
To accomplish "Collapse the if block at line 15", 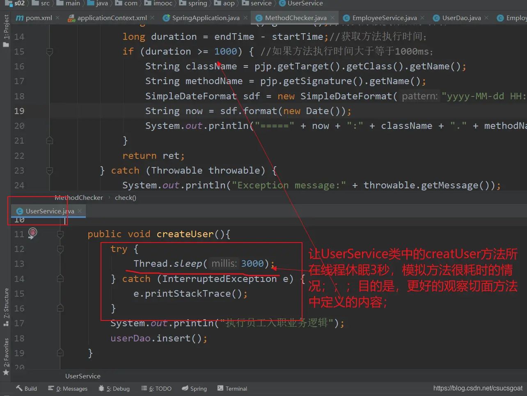I will [x=50, y=52].
